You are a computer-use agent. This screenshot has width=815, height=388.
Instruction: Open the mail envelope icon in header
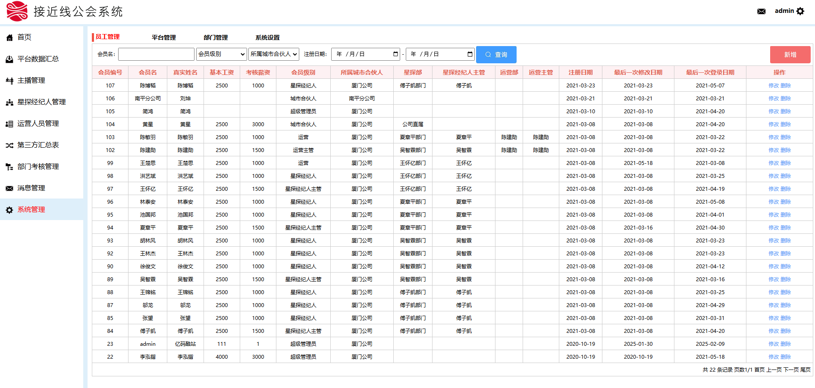[x=761, y=11]
